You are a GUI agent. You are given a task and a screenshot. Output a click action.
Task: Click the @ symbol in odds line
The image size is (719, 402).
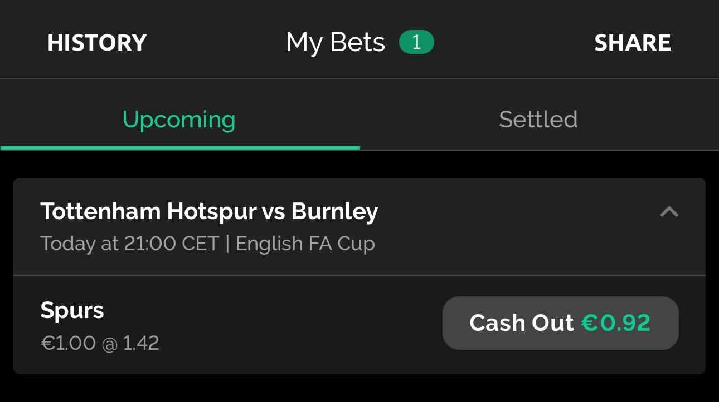click(109, 344)
